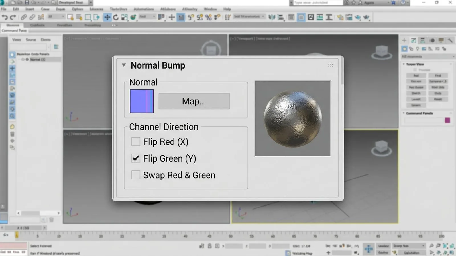Click the metallic sphere material preview
The width and height of the screenshot is (456, 256).
pos(293,119)
